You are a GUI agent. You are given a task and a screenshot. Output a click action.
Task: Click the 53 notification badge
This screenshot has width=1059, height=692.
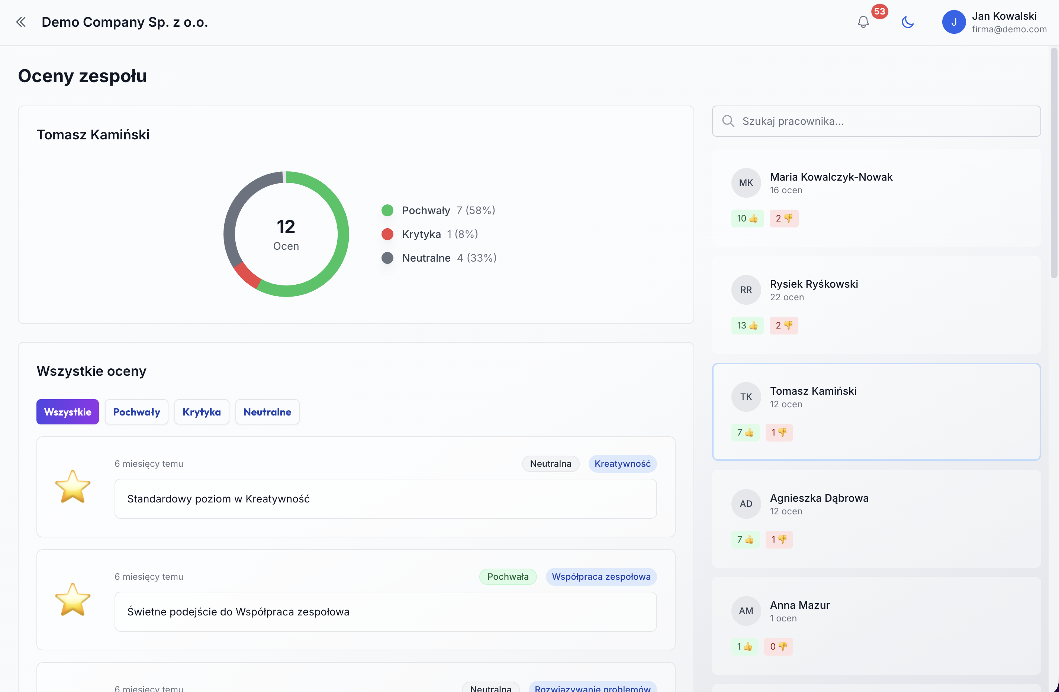click(x=879, y=12)
